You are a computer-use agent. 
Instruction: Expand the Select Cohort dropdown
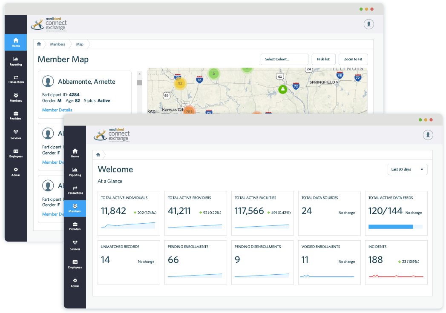[x=284, y=59]
